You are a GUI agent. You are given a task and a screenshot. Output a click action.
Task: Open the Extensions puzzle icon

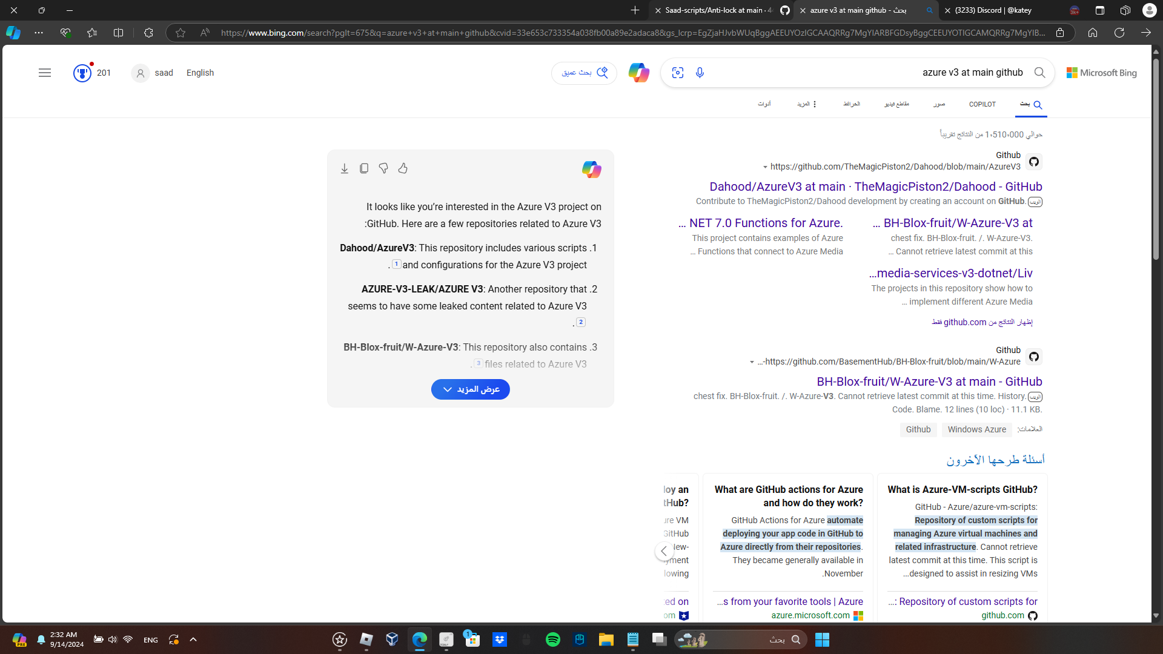[x=148, y=33]
